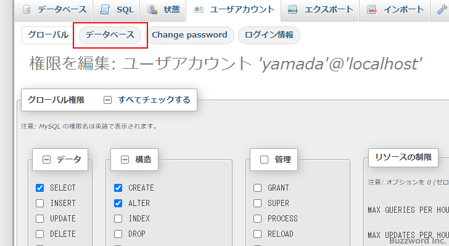
Task: Click the database cylinder icon in top tabs
Action: [x=27, y=10]
